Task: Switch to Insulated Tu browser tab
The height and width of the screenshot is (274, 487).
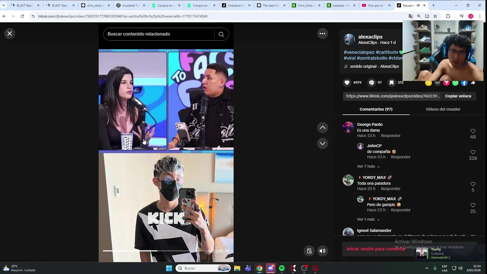Action: (131, 5)
